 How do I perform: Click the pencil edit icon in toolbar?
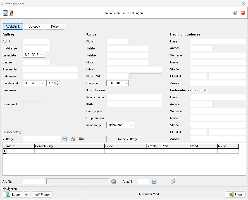click(6, 13)
